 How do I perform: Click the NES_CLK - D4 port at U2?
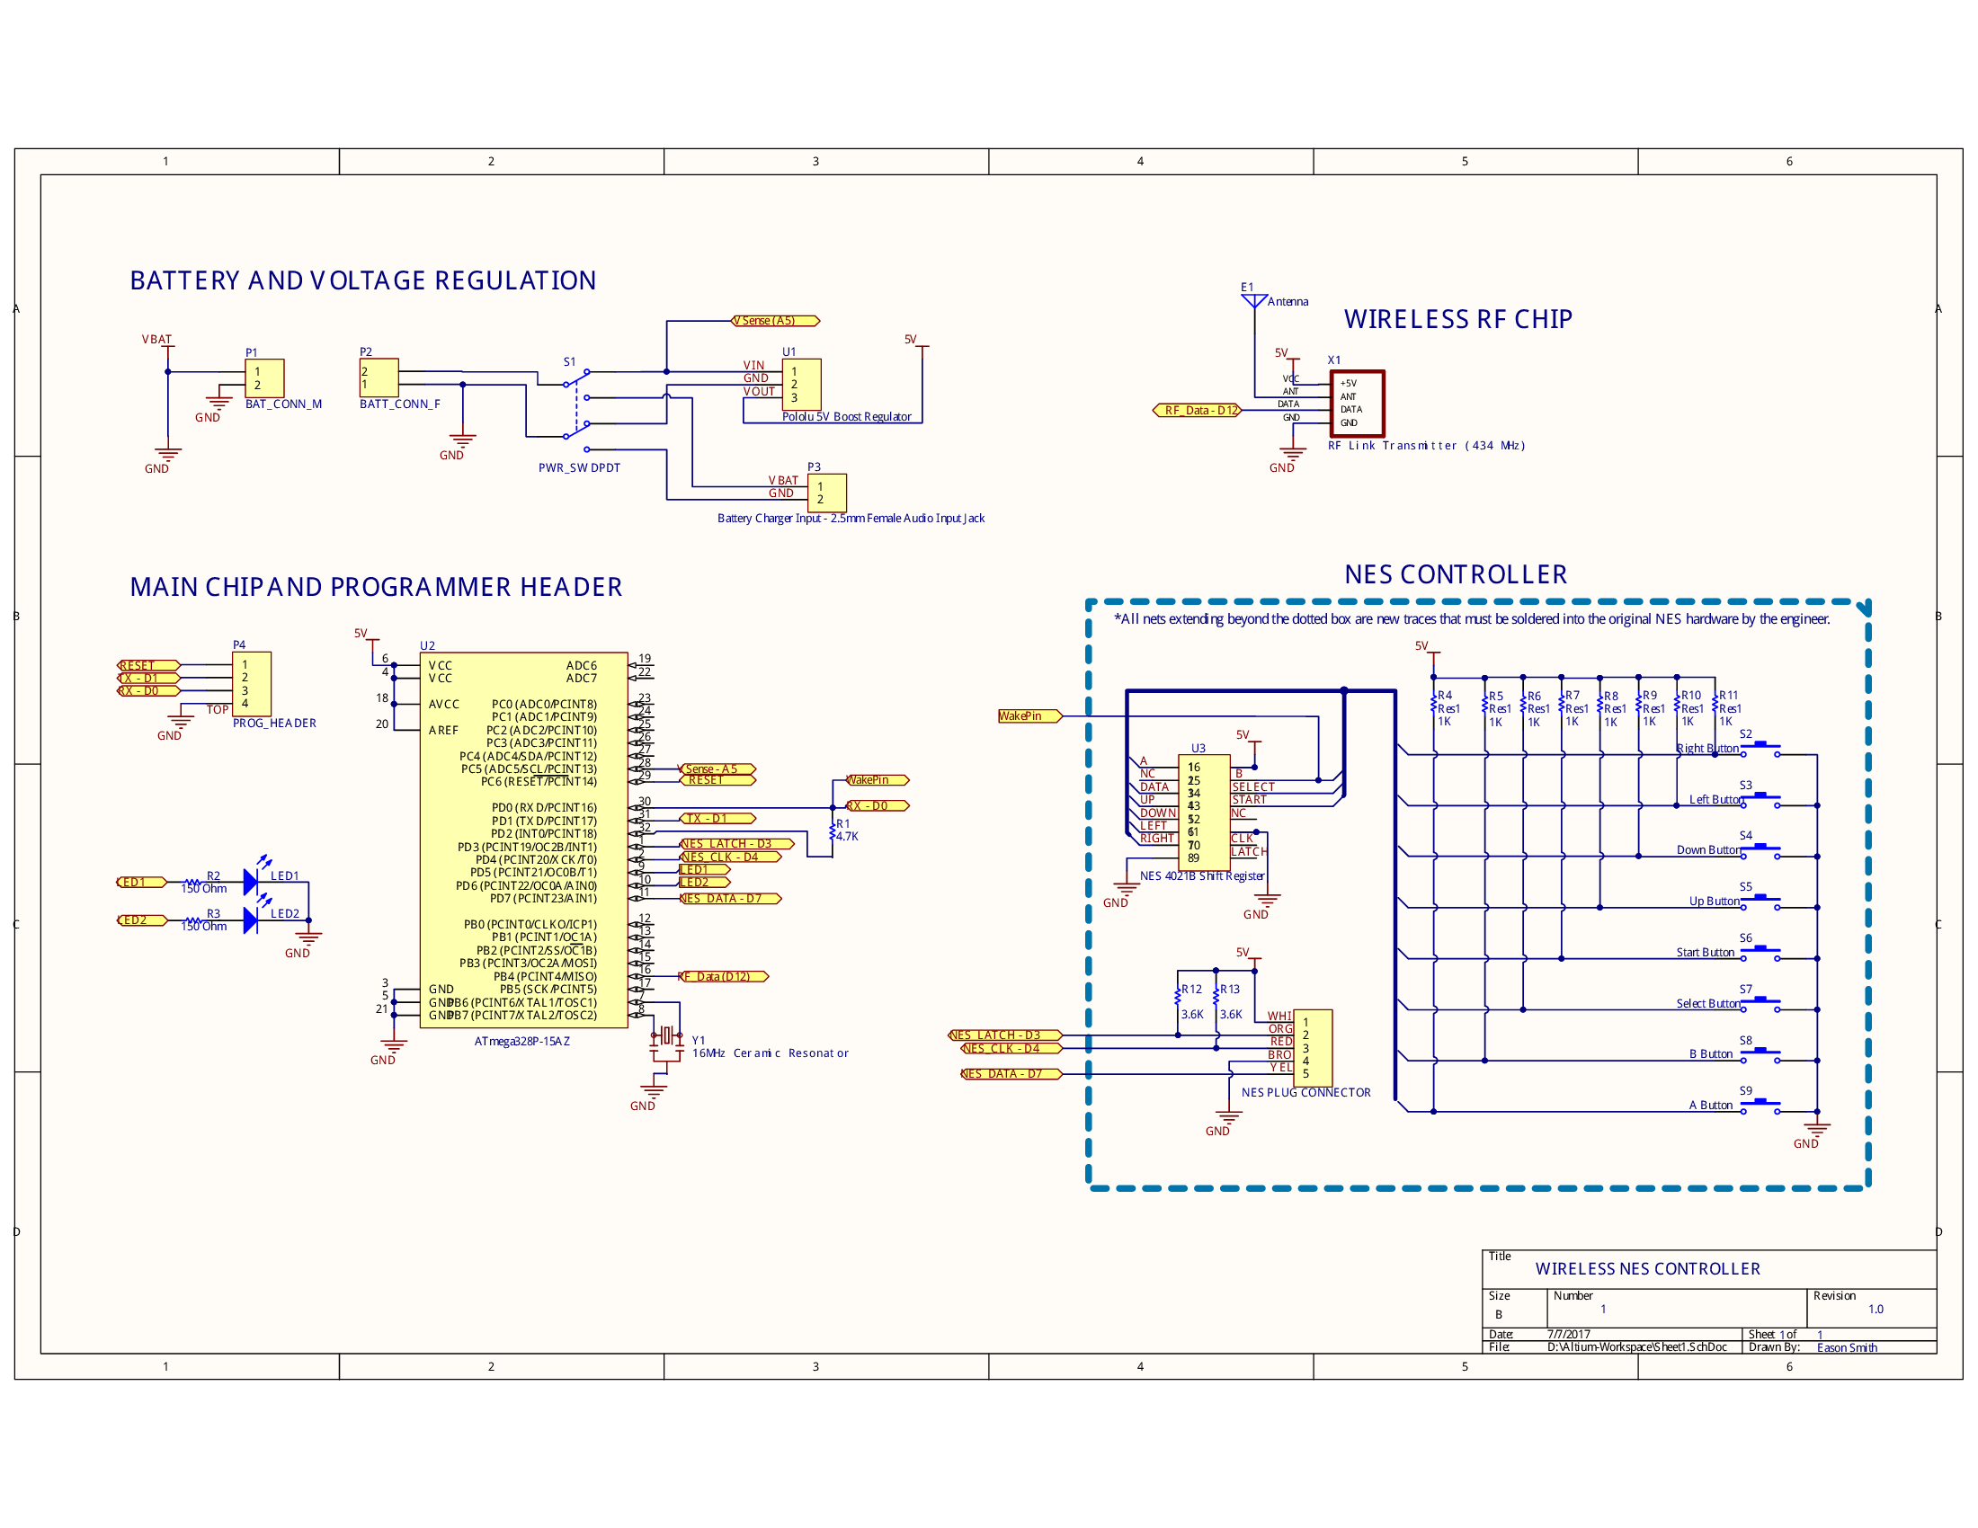(x=731, y=857)
